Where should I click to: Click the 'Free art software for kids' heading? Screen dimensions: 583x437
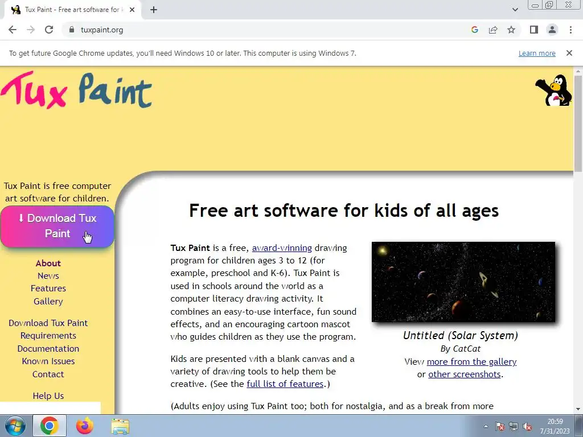coord(344,211)
